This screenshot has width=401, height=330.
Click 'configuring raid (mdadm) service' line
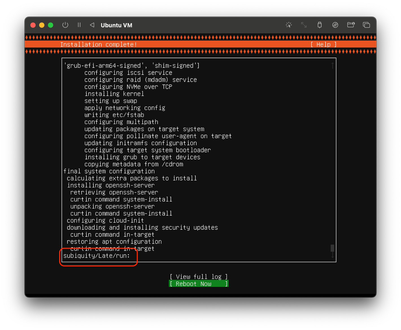[x=141, y=80]
